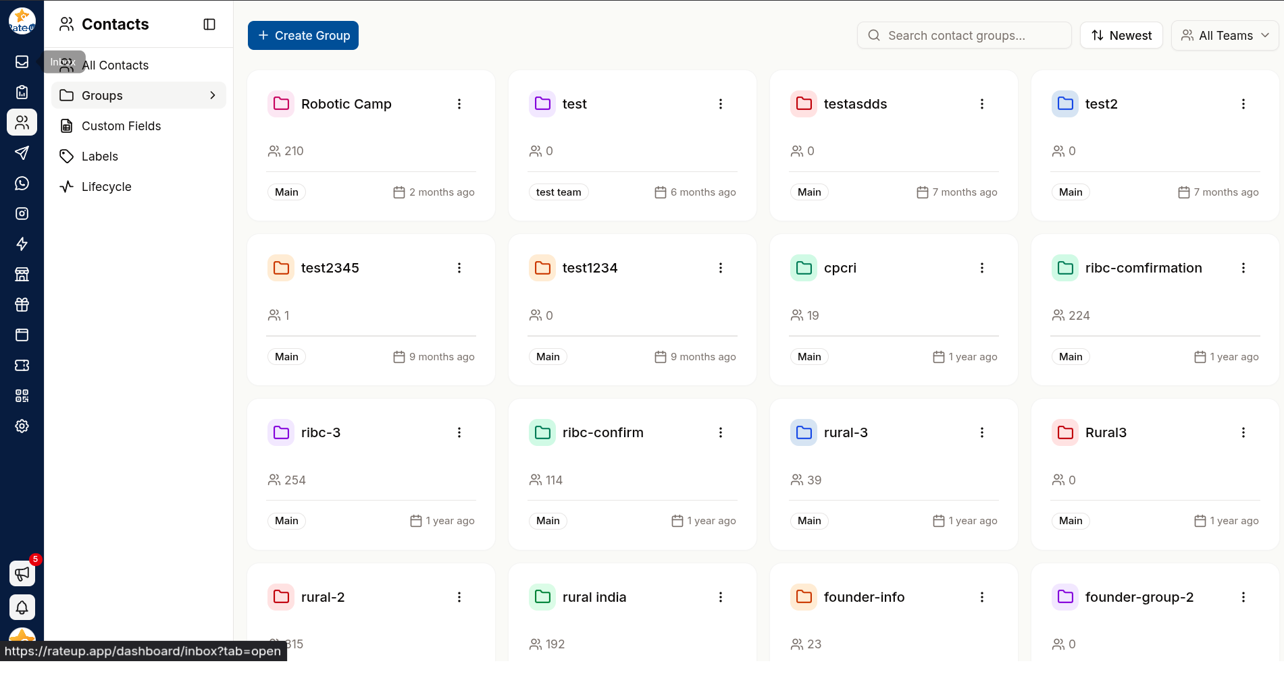Viewport: 1284px width, 676px height.
Task: Select Groups in the Contacts sidebar
Action: pos(138,95)
